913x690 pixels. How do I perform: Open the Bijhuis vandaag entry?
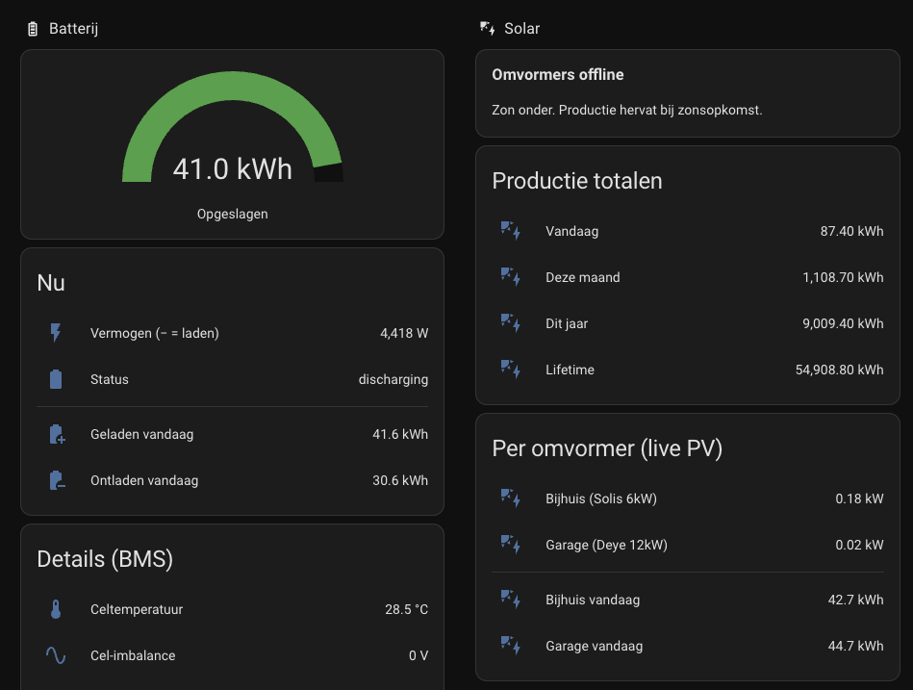pyautogui.click(x=688, y=600)
